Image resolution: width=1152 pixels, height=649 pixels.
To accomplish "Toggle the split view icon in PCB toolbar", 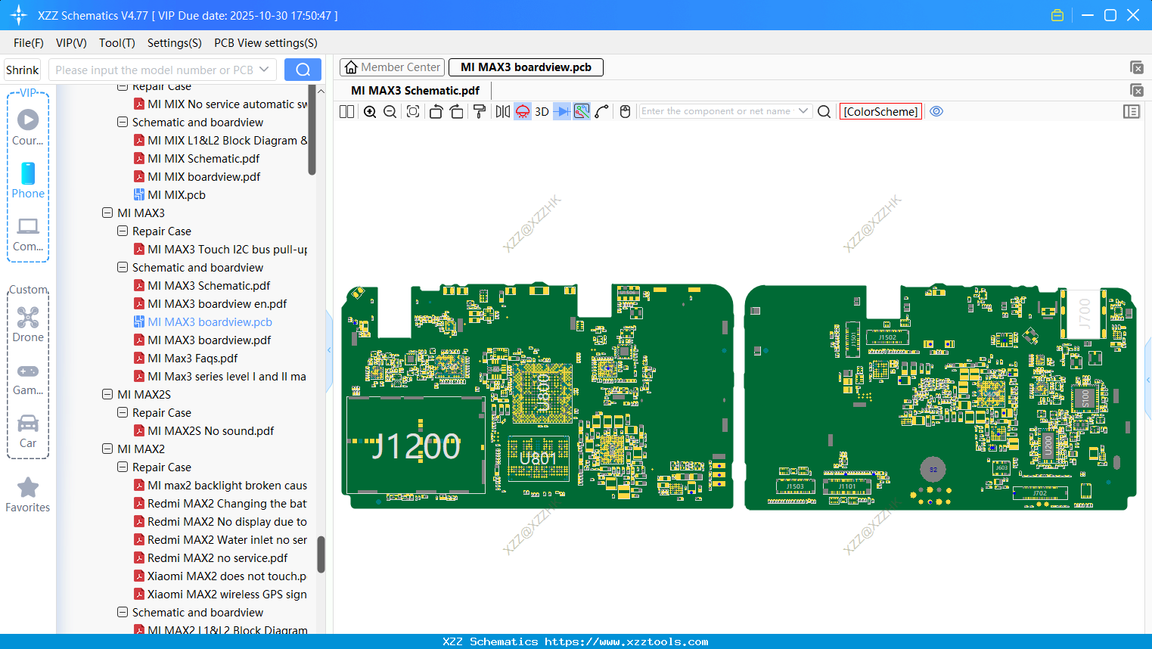I will click(346, 111).
